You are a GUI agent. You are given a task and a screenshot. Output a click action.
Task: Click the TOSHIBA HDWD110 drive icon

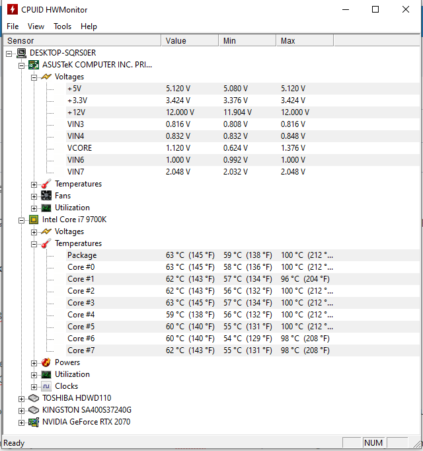click(34, 398)
